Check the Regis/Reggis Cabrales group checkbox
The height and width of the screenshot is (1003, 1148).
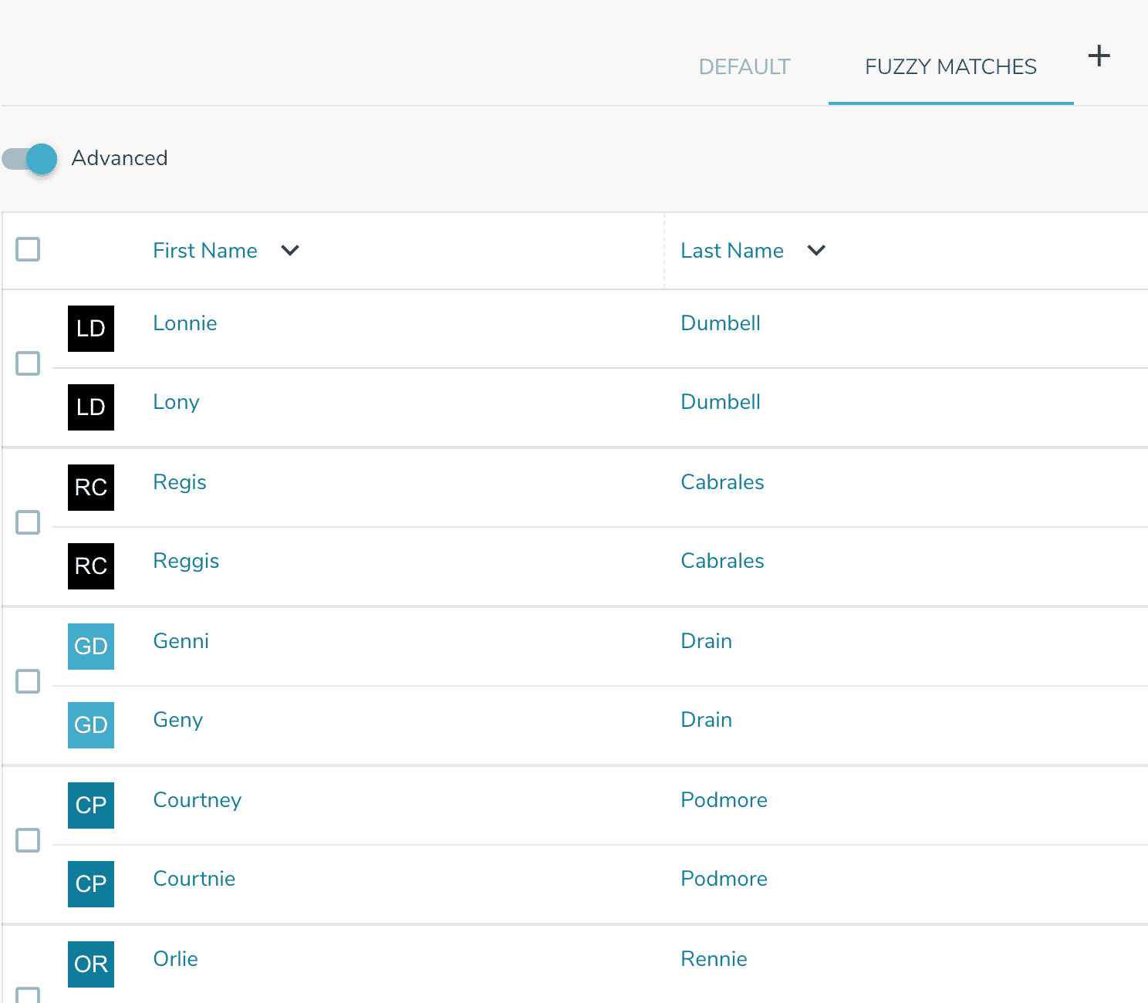[28, 522]
